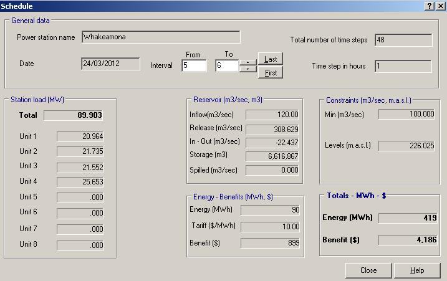Click the Release value 308.629

pos(272,130)
